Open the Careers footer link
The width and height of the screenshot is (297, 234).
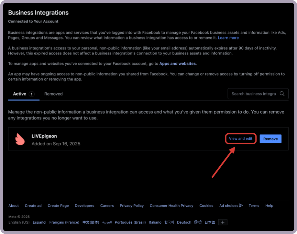point(107,206)
